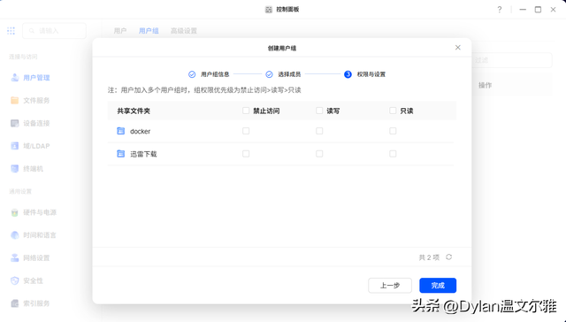Open 终端机 in the sidebar
The height and width of the screenshot is (322, 566).
(27, 169)
